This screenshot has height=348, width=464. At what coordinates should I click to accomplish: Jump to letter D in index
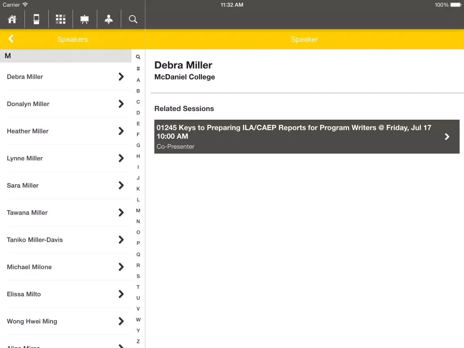[138, 113]
